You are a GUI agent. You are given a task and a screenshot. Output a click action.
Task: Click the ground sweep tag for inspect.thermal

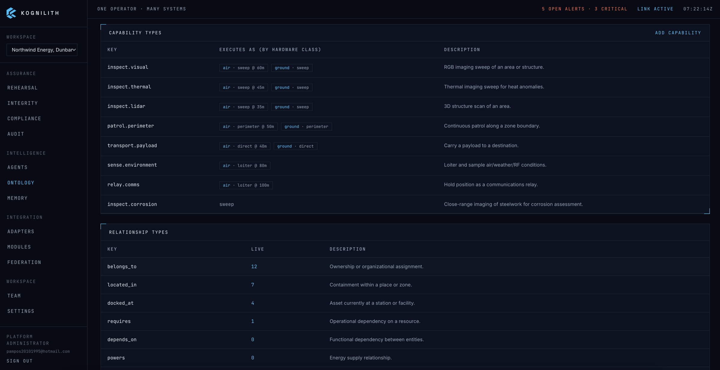pyautogui.click(x=292, y=87)
